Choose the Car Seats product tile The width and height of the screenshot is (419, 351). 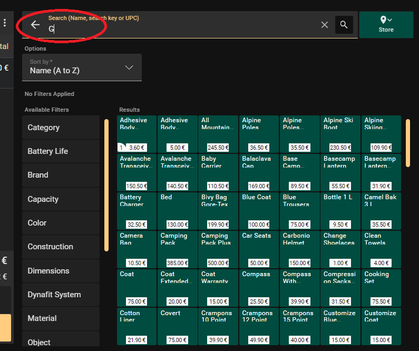tap(258, 249)
